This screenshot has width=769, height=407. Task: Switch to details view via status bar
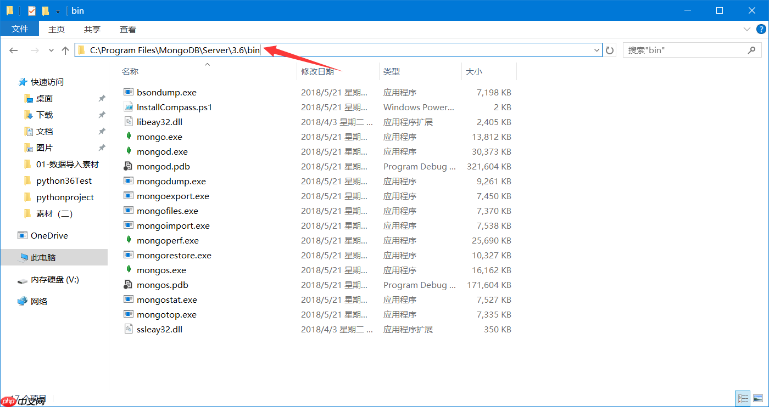[x=743, y=399]
